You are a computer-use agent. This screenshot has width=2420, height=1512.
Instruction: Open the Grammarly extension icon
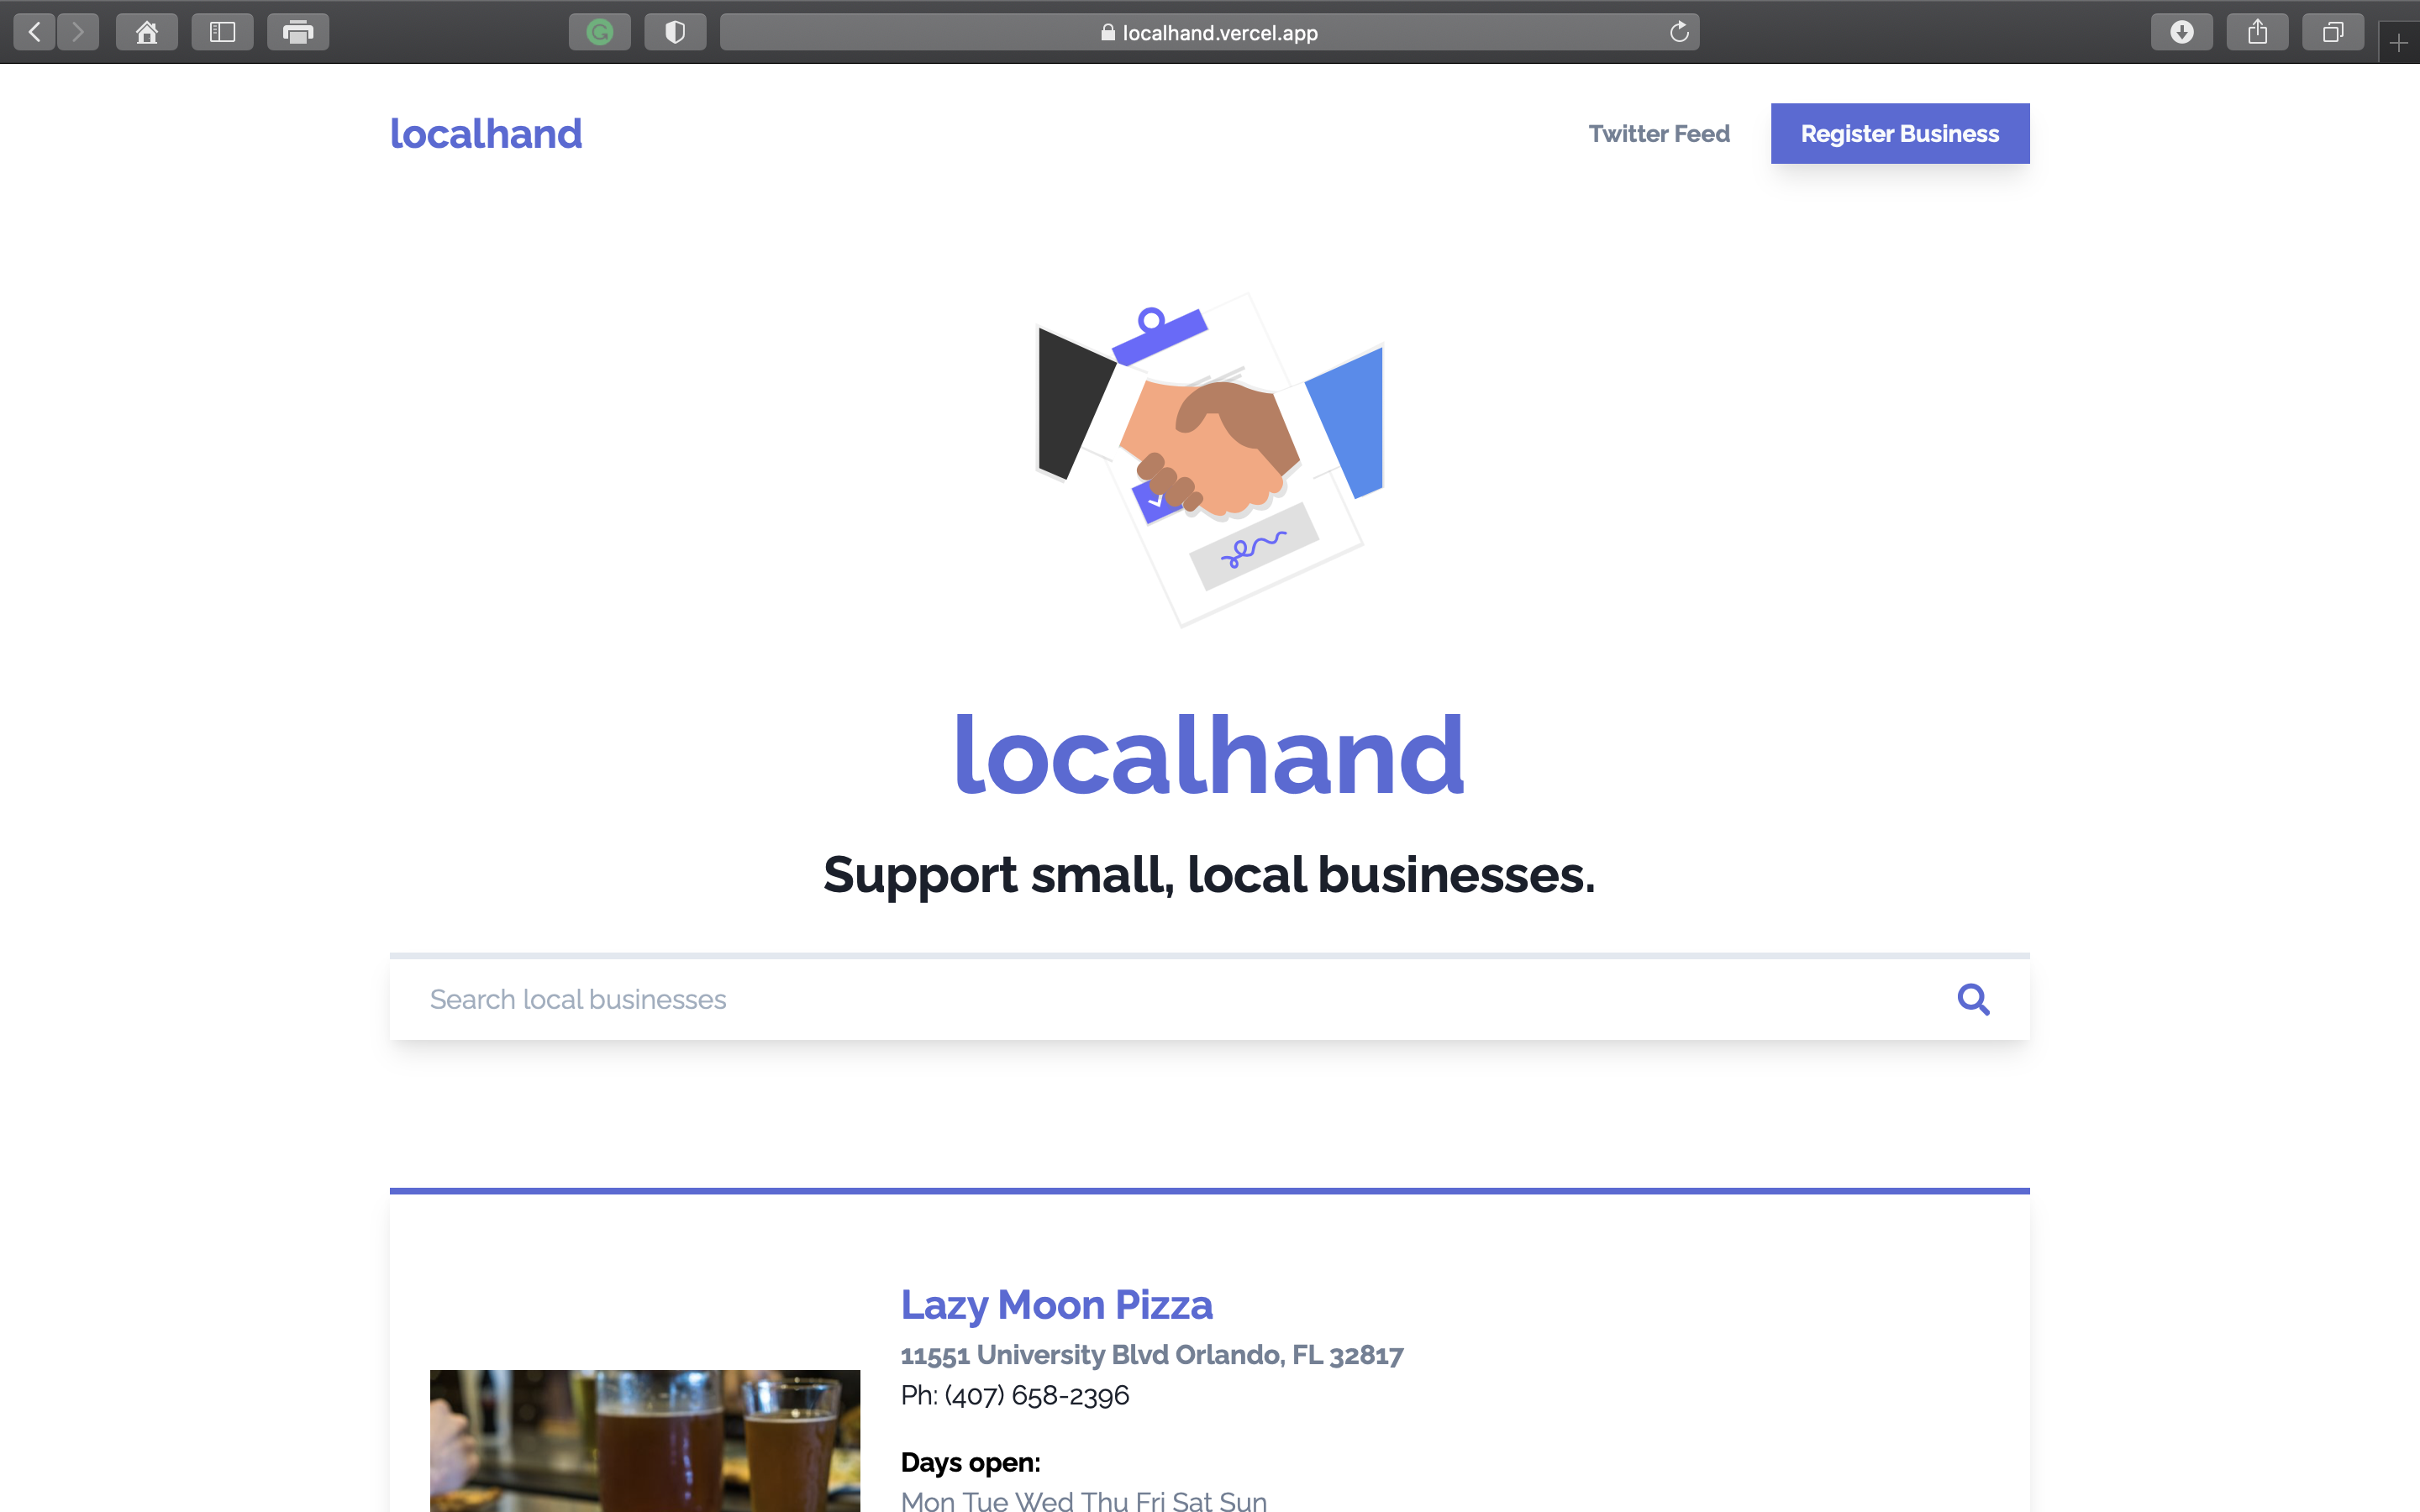(x=599, y=32)
